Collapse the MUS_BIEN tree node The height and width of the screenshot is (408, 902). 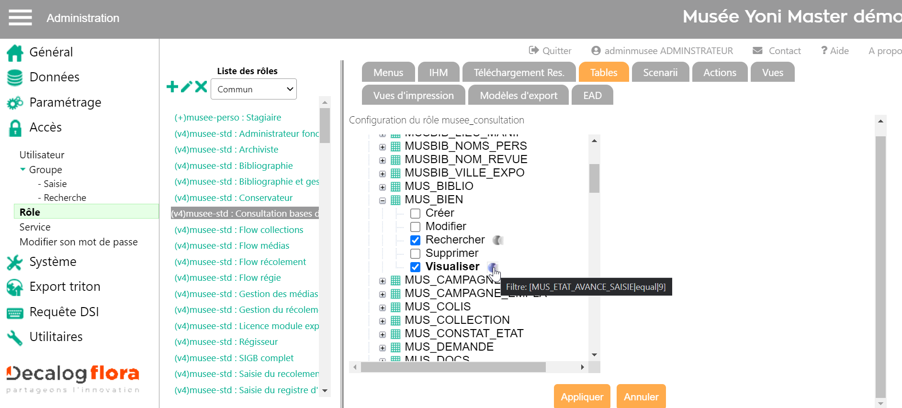click(x=383, y=200)
